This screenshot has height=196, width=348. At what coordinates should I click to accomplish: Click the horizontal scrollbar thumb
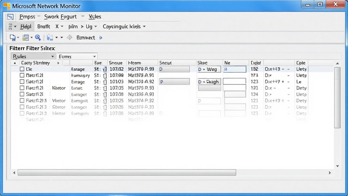point(127,173)
